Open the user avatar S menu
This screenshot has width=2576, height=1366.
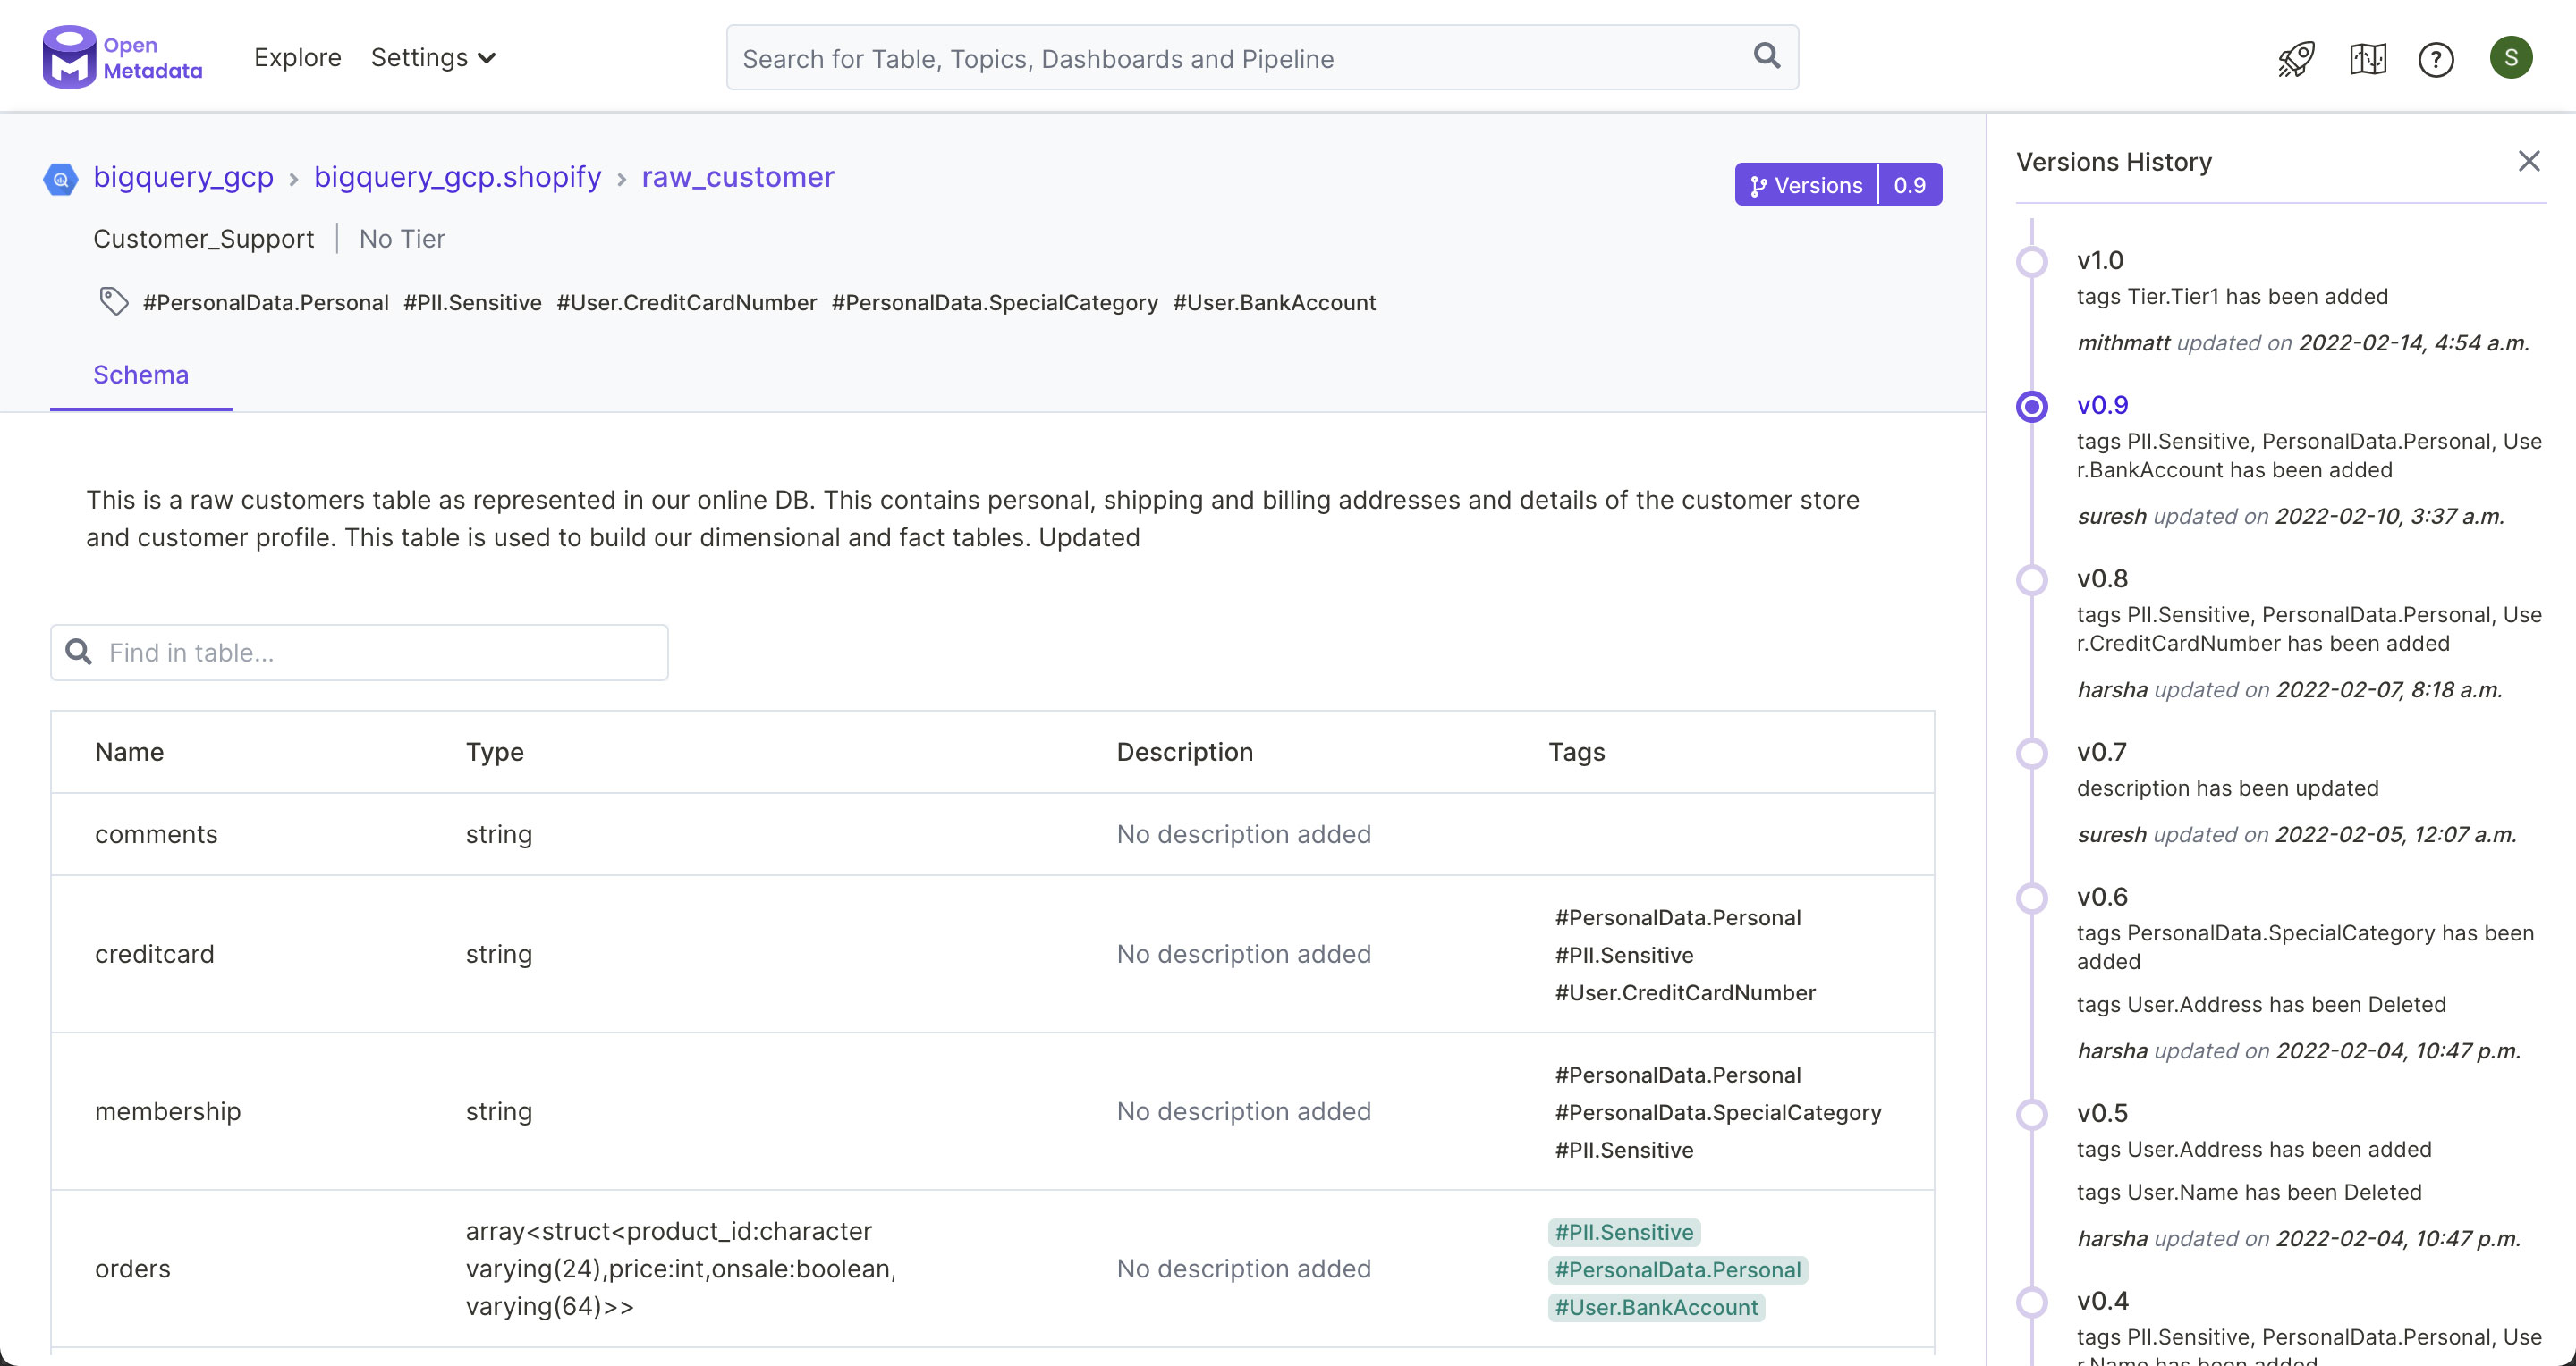tap(2510, 57)
